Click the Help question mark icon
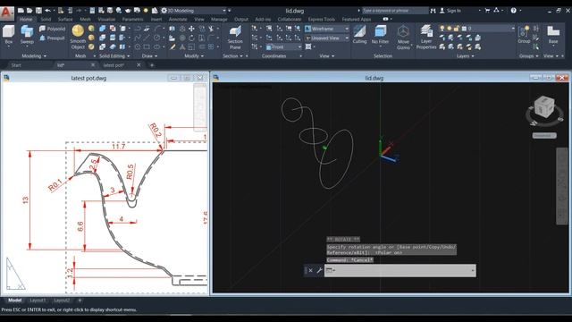Screen dimensions: 572x322 point(514,11)
